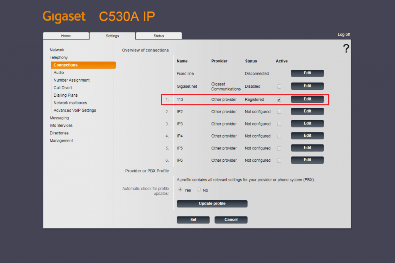Click 'Gigaset Communications' provider text

[x=226, y=87]
